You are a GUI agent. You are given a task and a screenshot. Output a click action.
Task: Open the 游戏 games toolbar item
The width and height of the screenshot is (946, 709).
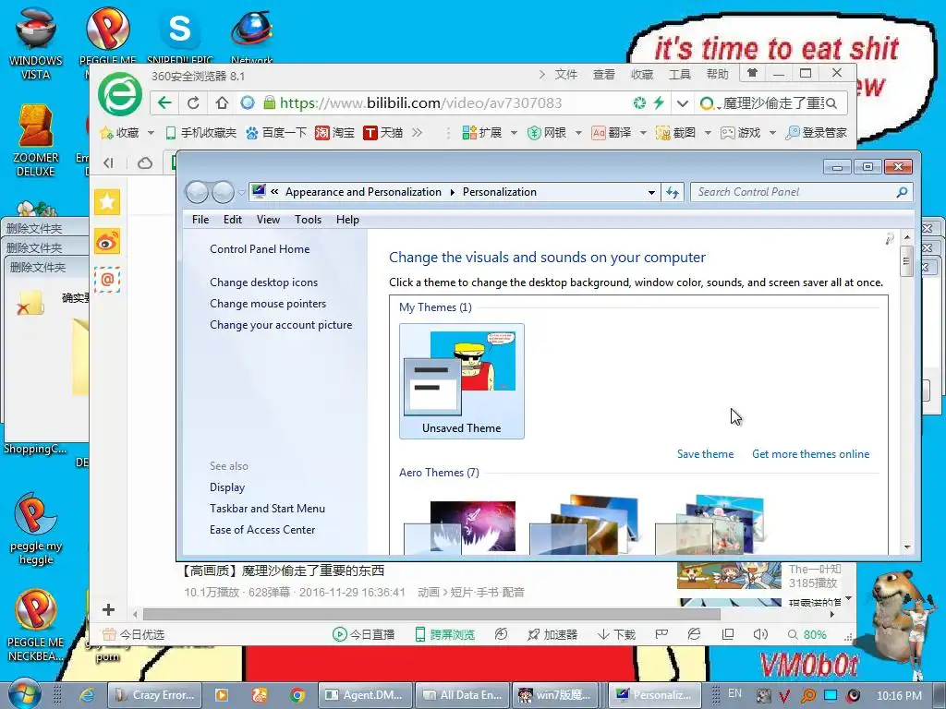[x=740, y=133]
